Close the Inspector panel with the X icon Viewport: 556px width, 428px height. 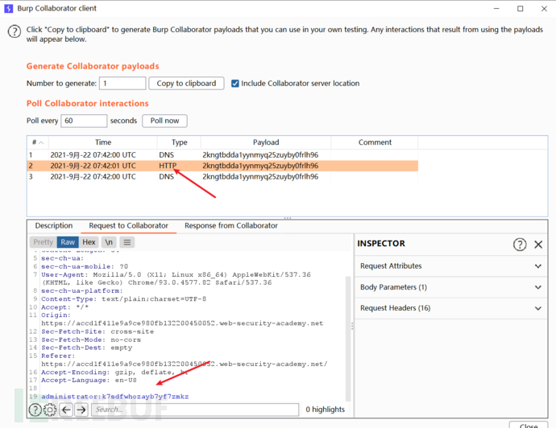pos(539,244)
